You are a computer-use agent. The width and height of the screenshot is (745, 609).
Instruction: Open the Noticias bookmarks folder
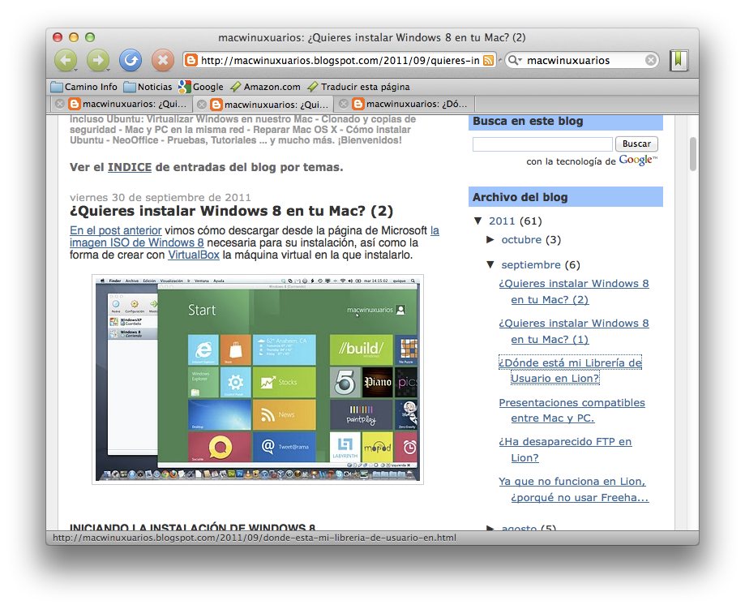tap(148, 87)
